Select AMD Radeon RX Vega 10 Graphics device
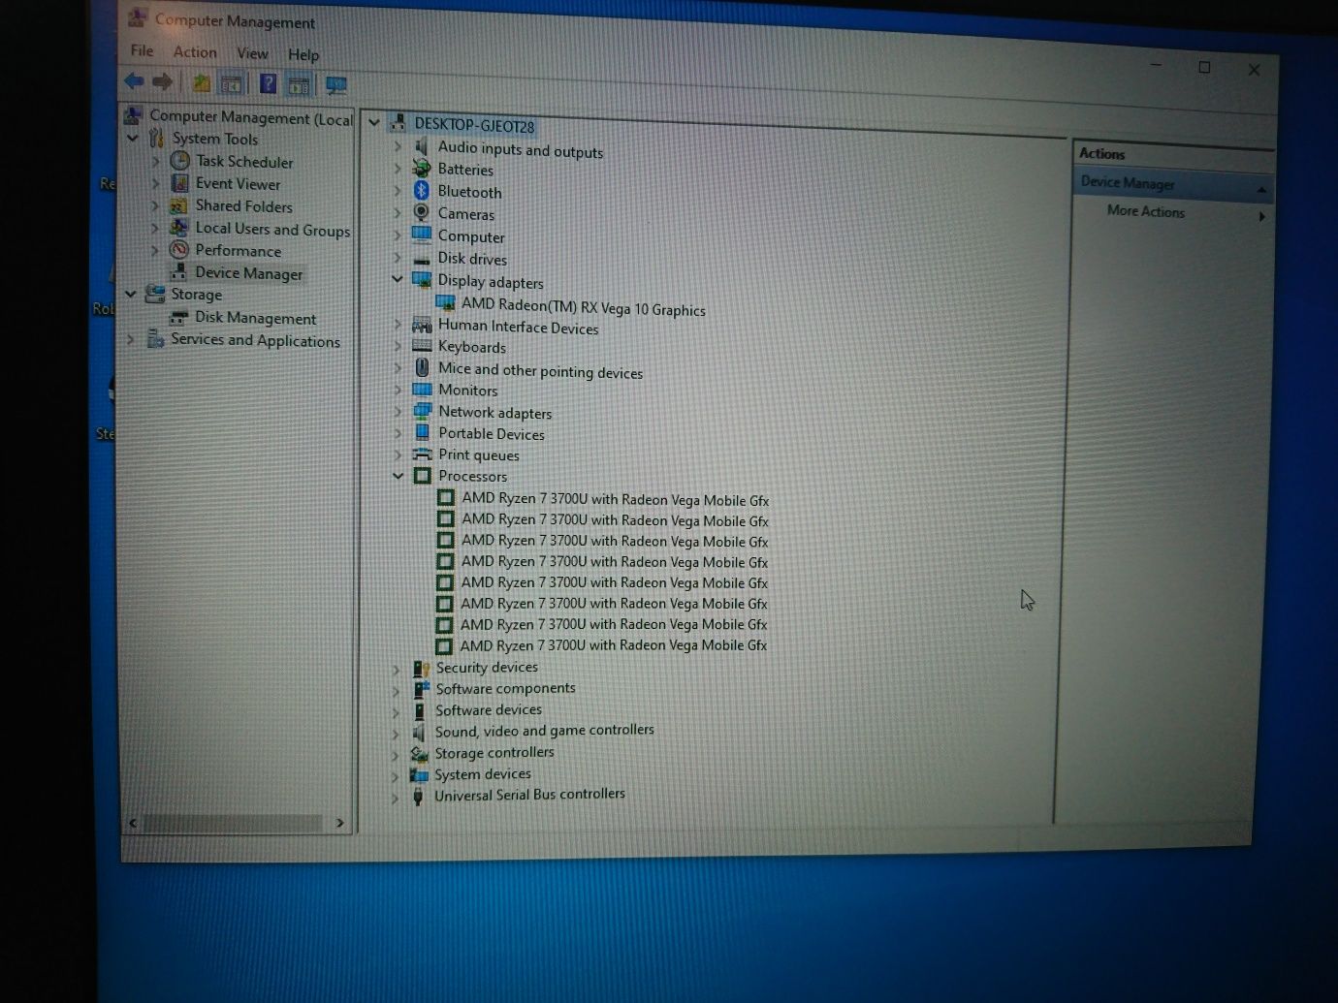The height and width of the screenshot is (1003, 1338). [583, 307]
